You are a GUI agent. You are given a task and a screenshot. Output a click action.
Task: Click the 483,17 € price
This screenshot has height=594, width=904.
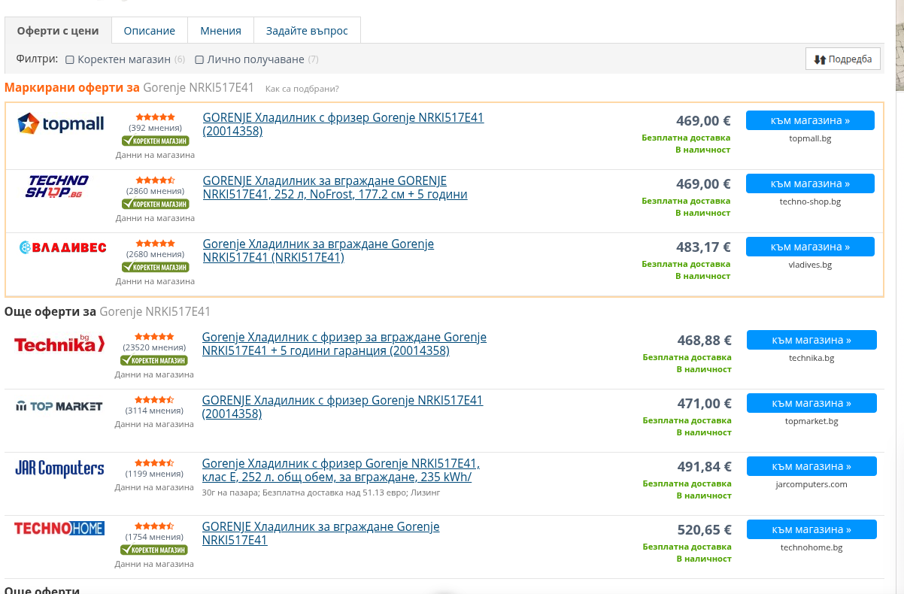pos(703,247)
